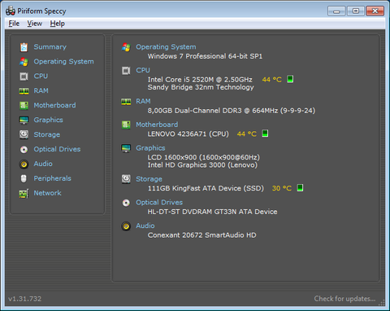Open the Help menu
This screenshot has width=390, height=311.
coord(57,24)
